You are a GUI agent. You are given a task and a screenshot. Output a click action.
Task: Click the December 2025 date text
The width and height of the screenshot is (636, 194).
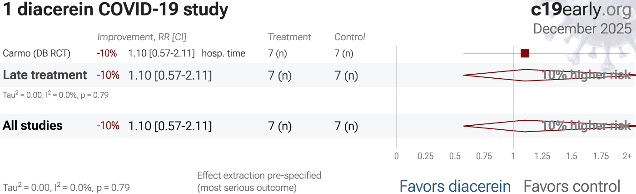(x=582, y=28)
